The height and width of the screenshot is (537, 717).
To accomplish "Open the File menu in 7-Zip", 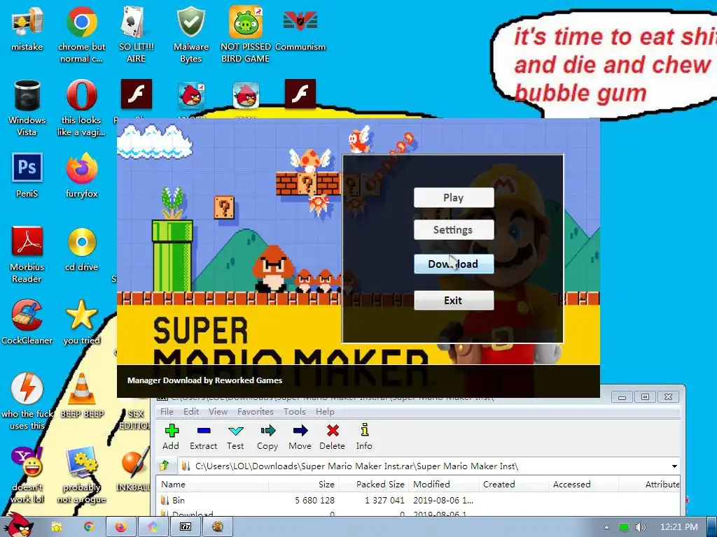I will pyautogui.click(x=167, y=411).
